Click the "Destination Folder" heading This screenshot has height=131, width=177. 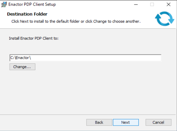coord(27,14)
